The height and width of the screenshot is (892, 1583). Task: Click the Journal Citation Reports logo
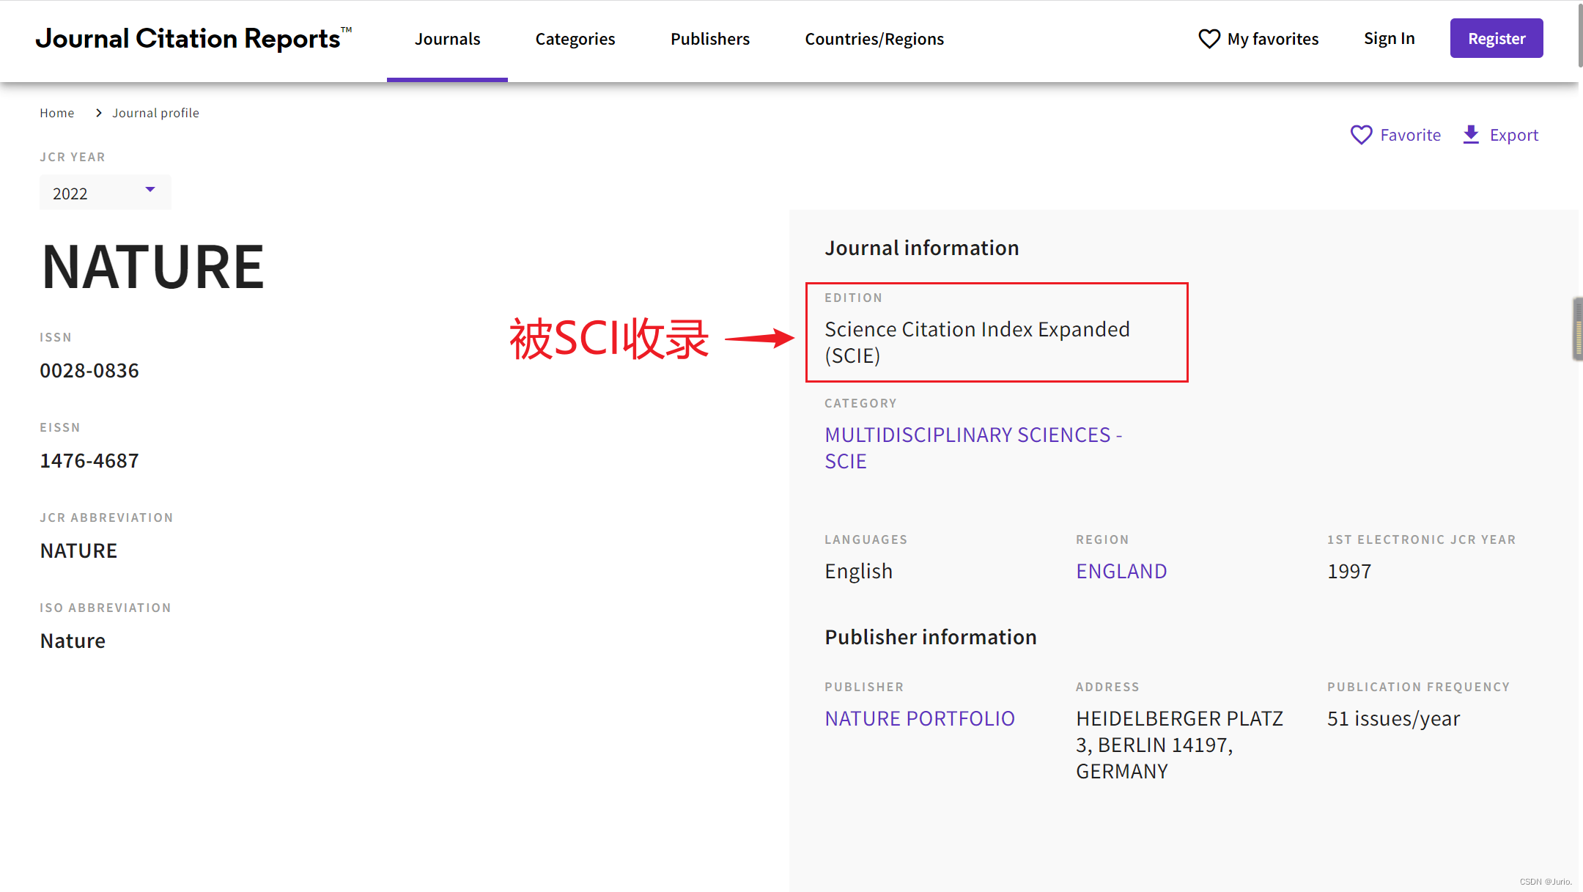193,39
